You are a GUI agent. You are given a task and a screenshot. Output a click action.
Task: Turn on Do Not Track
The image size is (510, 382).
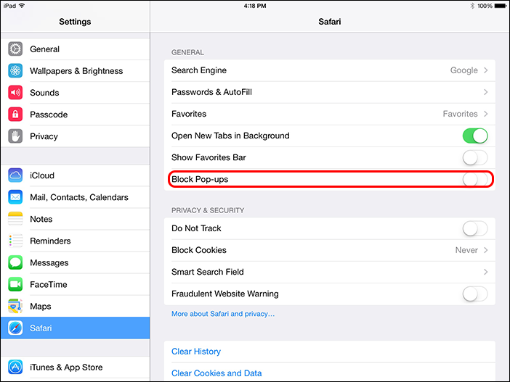pyautogui.click(x=474, y=228)
